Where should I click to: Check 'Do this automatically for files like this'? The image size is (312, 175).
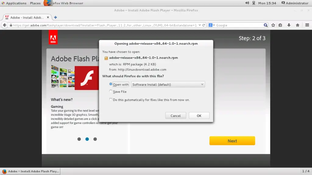pos(111,99)
